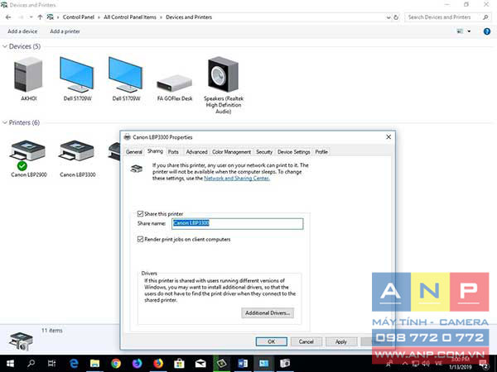Switch to the Ports tab
The image size is (497, 372).
[173, 152]
